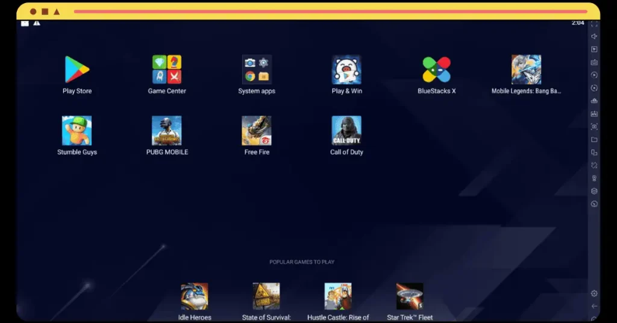Open PUBG MOBILE
This screenshot has width=617, height=323.
click(167, 131)
